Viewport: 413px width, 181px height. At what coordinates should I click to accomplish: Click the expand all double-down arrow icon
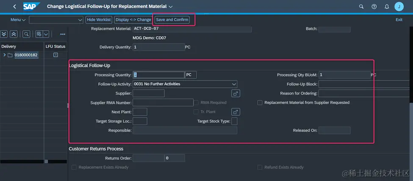tap(4, 34)
